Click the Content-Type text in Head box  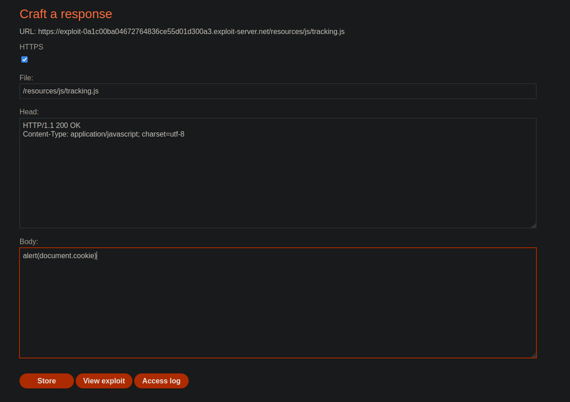45,134
